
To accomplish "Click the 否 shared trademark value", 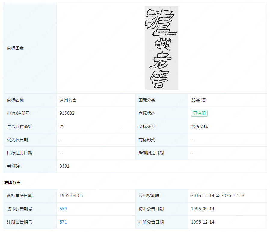I will pos(62,127).
